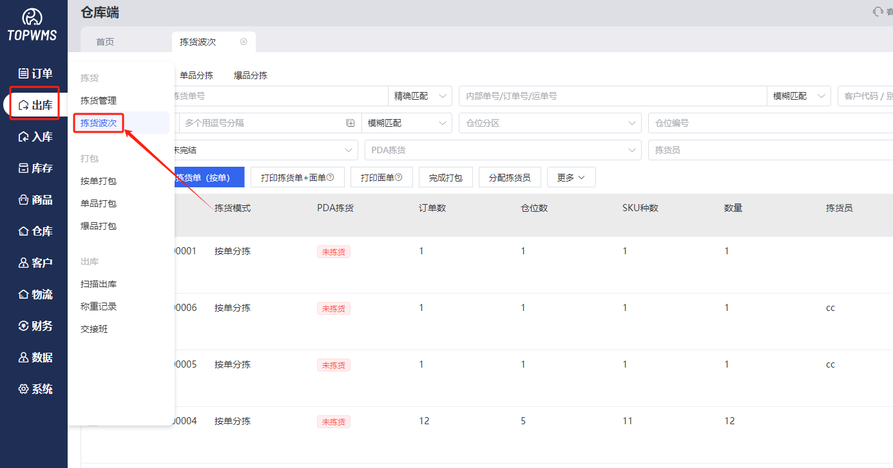This screenshot has width=893, height=468.
Task: Expand the 仓位分区 dropdown
Action: [x=550, y=123]
